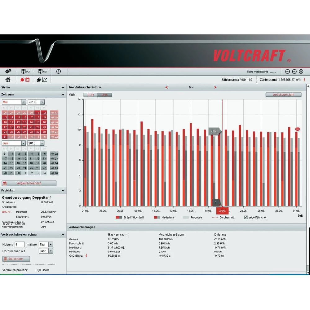This screenshot has width=310, height=310.
Task: Export report via PDF icon
Action: (x=26, y=72)
